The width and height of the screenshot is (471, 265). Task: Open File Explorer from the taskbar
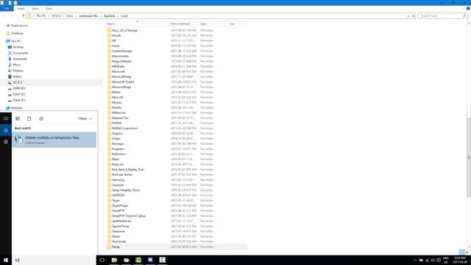tap(114, 260)
